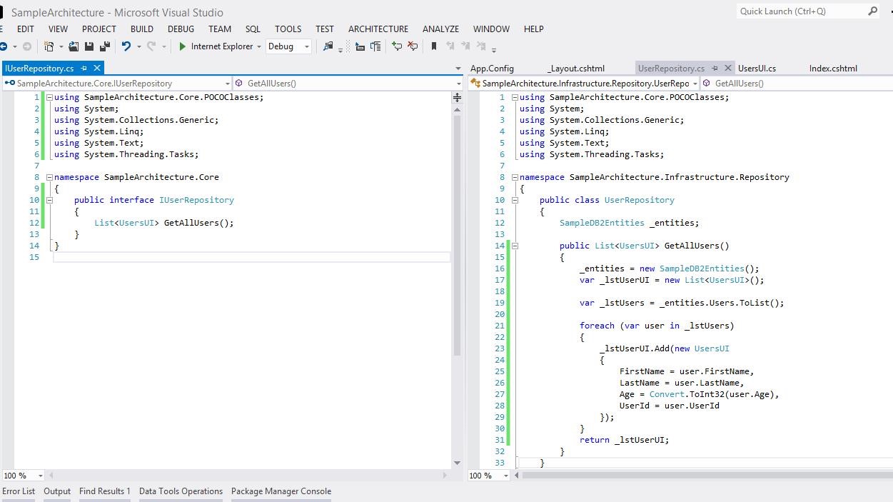
Task: Open the HELP menu
Action: coord(533,29)
